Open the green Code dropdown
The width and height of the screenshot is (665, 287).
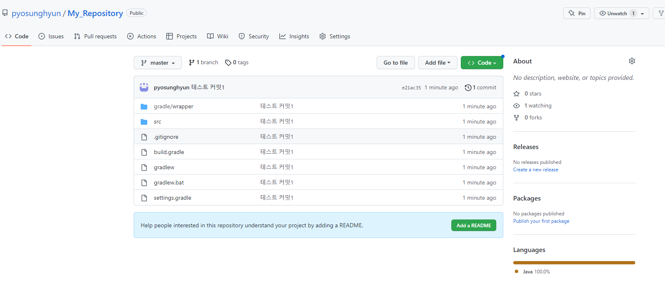coord(482,63)
